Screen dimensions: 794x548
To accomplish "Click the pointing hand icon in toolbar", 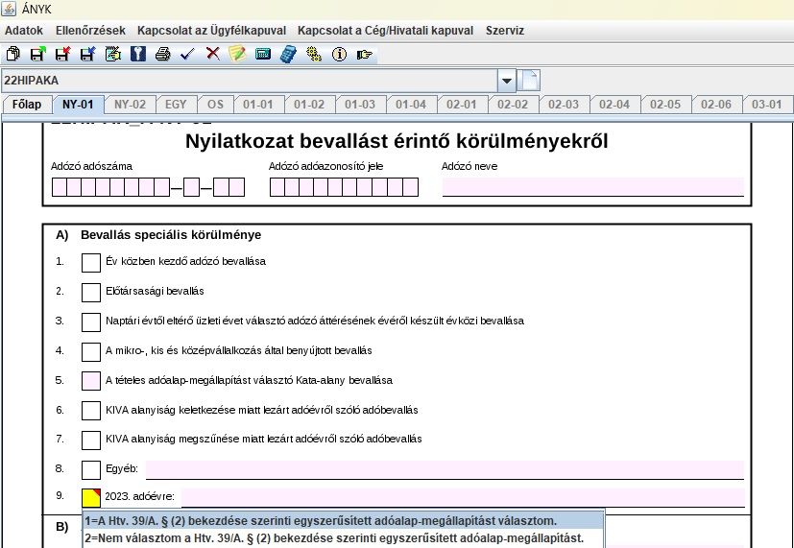I will (364, 55).
